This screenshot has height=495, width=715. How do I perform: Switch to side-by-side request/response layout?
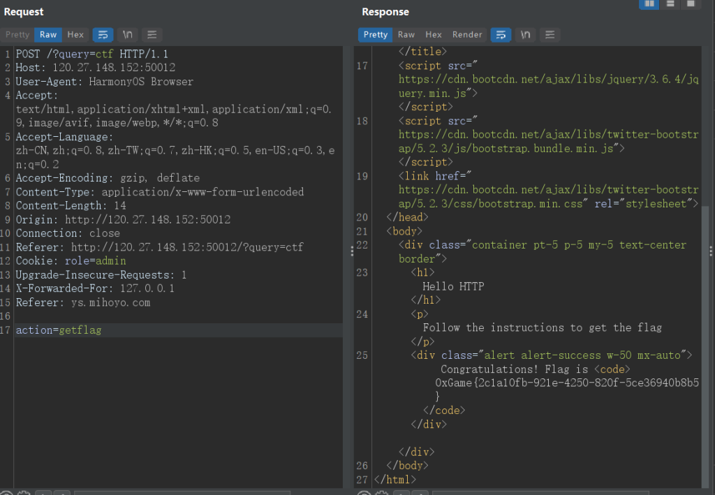pyautogui.click(x=649, y=4)
